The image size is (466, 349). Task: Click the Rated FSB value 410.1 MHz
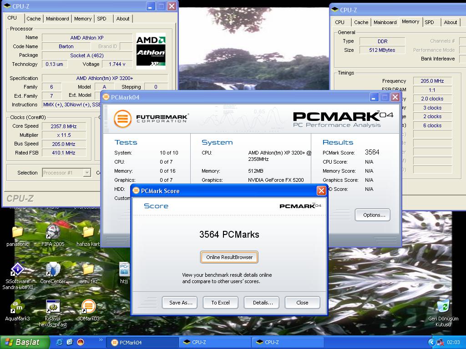pyautogui.click(x=64, y=153)
